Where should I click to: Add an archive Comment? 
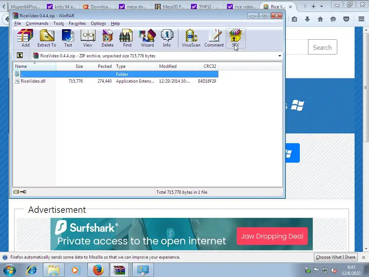pos(214,38)
